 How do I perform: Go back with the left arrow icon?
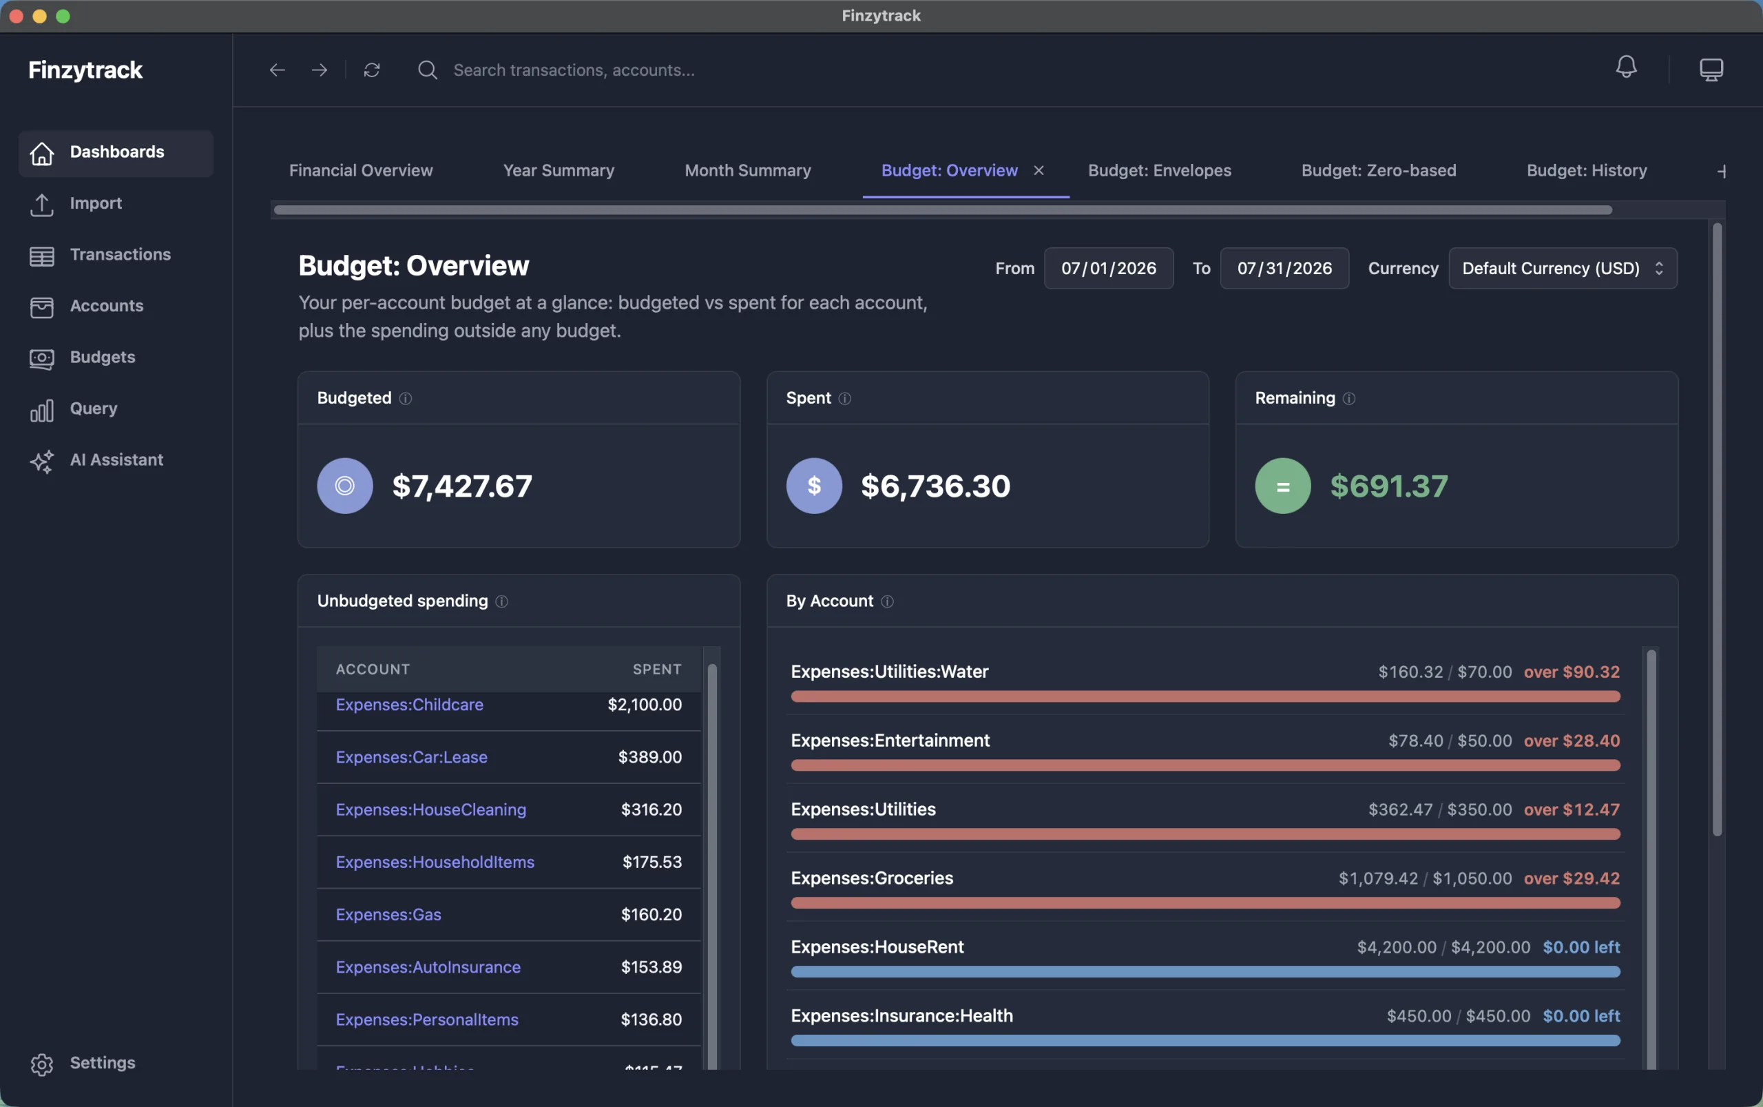277,70
